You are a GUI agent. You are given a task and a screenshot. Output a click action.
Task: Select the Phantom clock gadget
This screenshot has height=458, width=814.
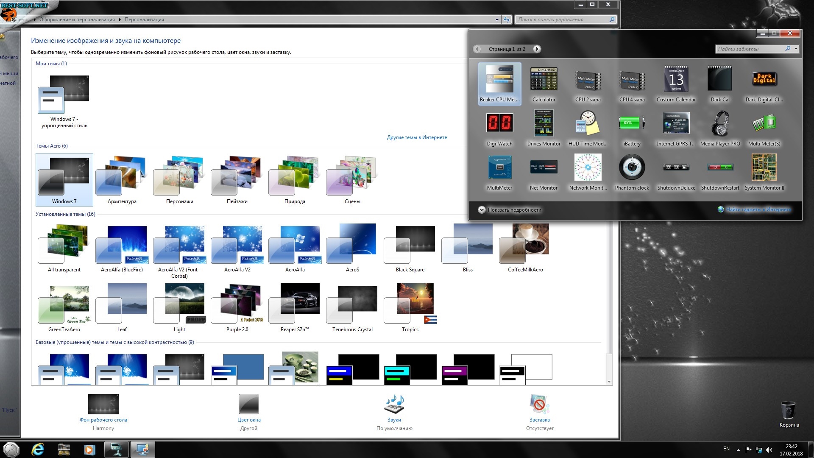tap(632, 168)
